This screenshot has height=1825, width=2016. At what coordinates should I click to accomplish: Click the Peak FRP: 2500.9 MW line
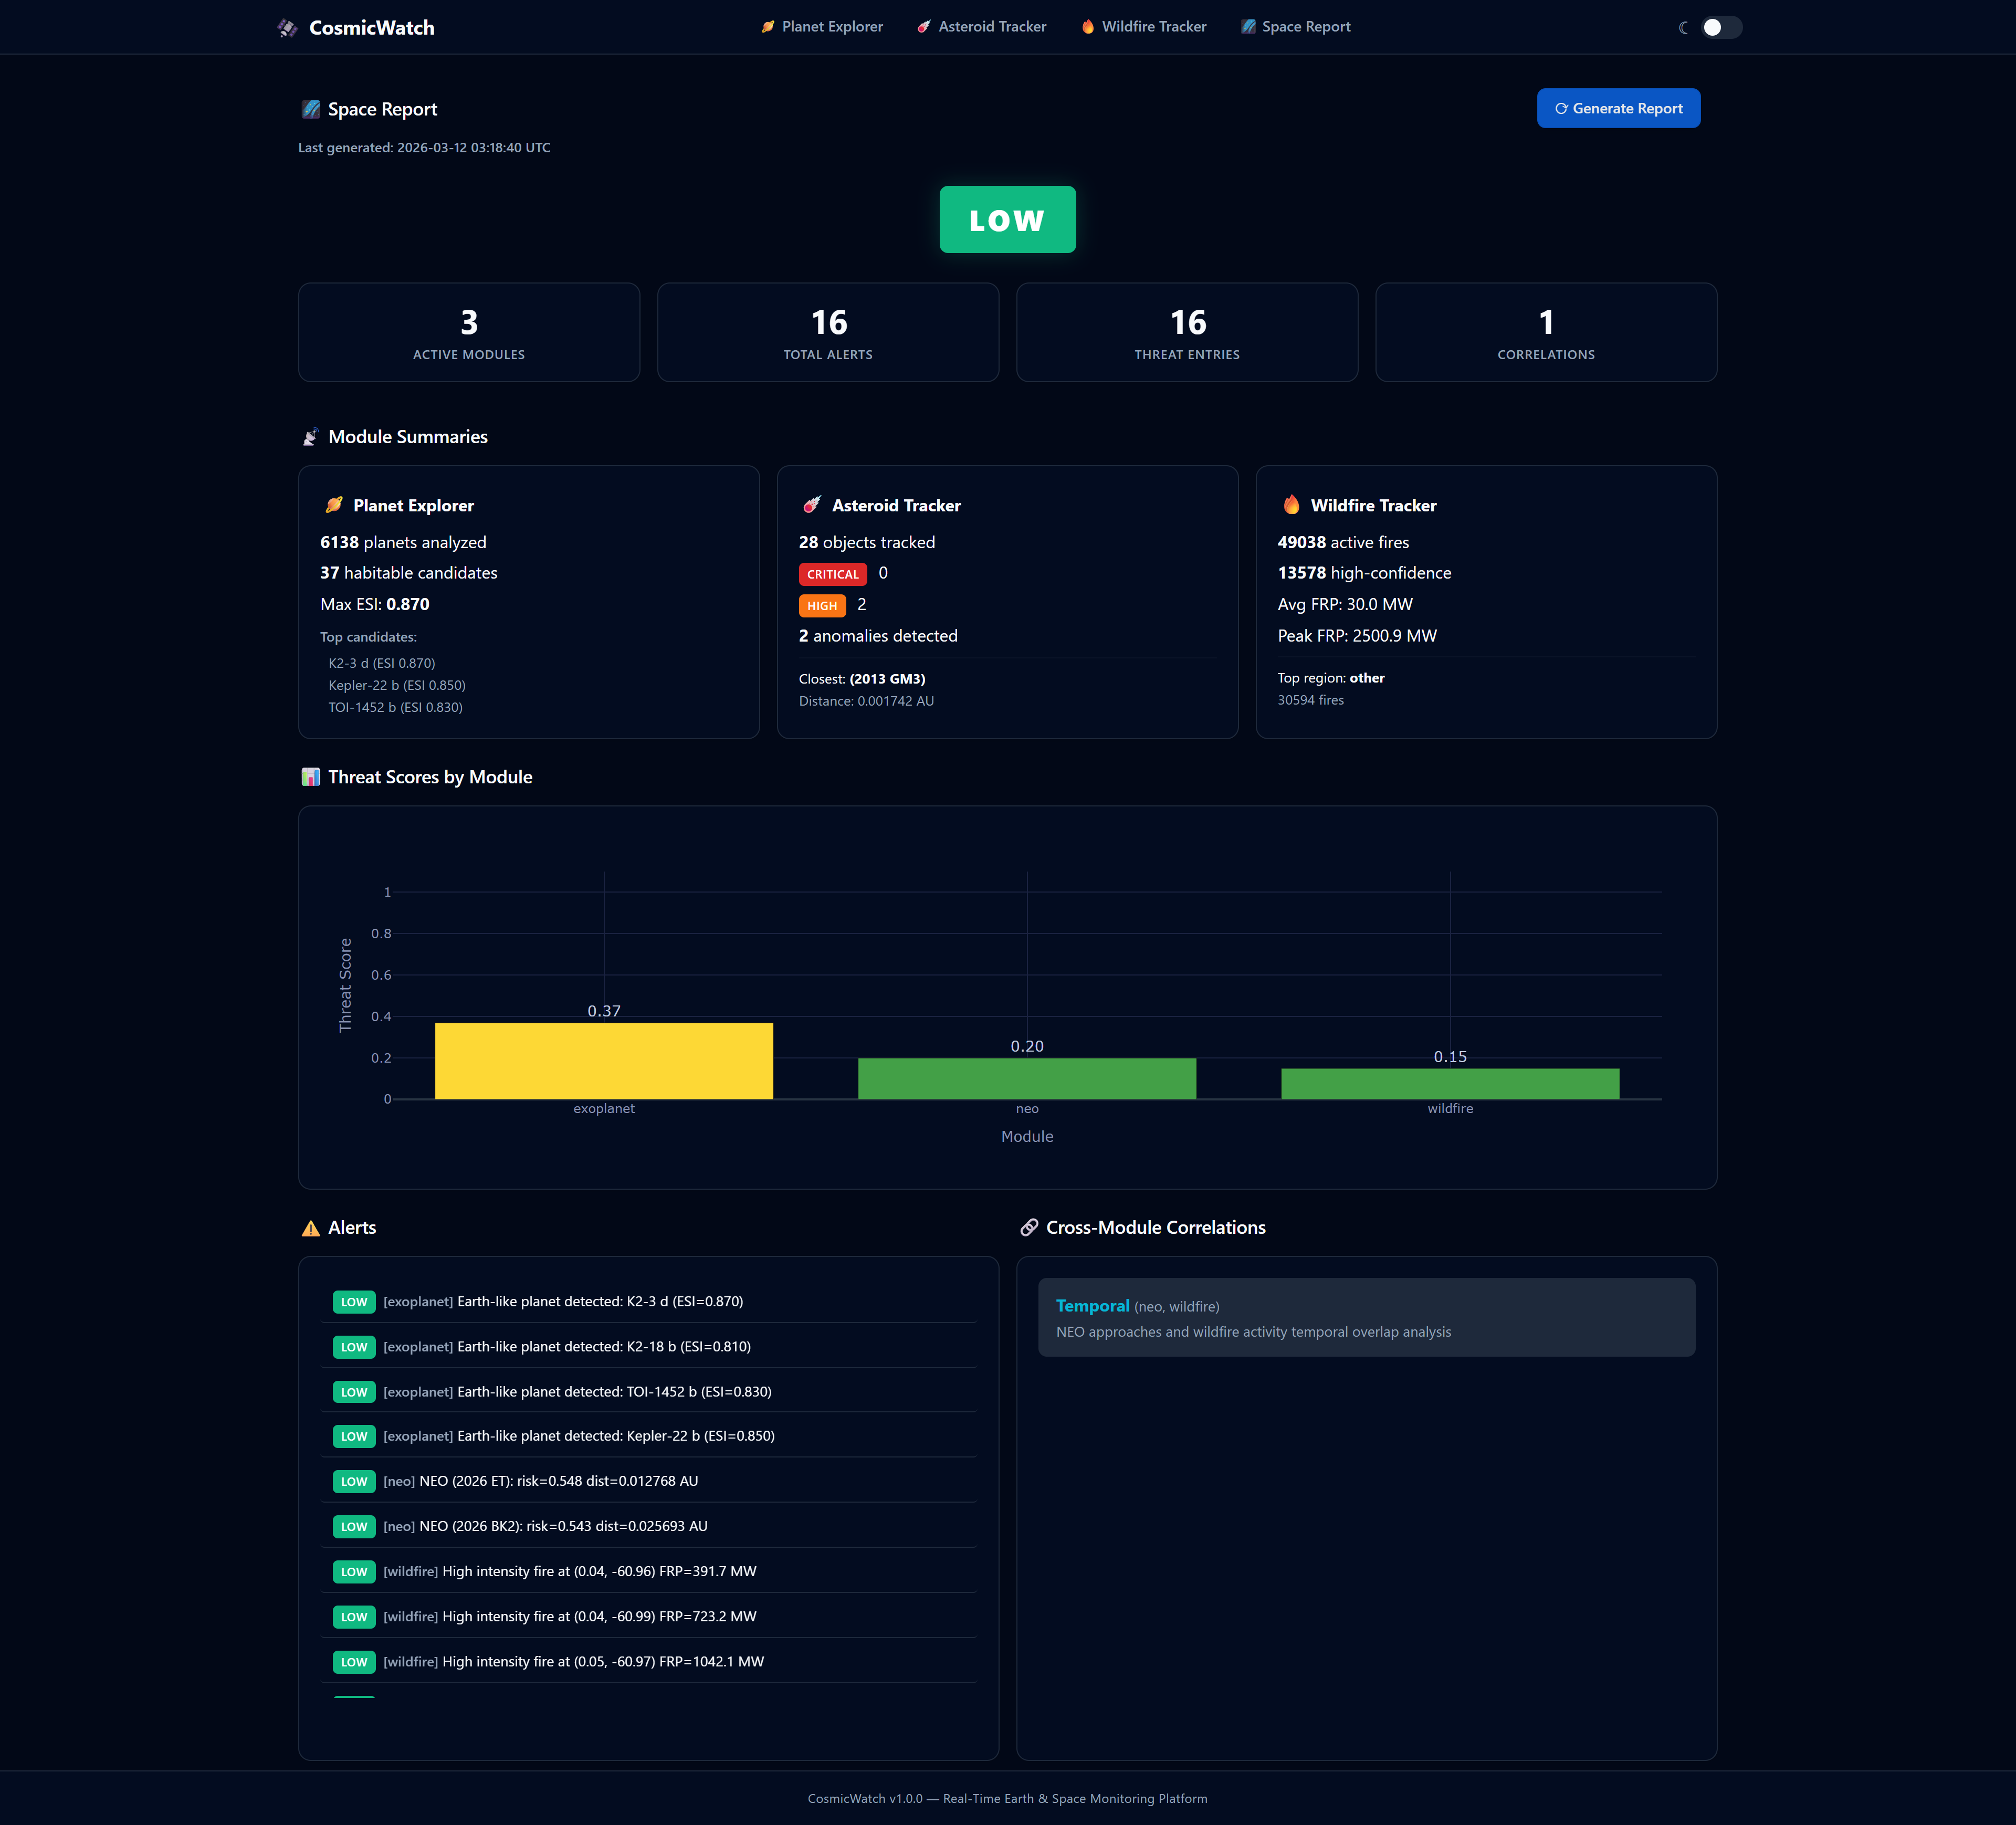click(x=1357, y=636)
